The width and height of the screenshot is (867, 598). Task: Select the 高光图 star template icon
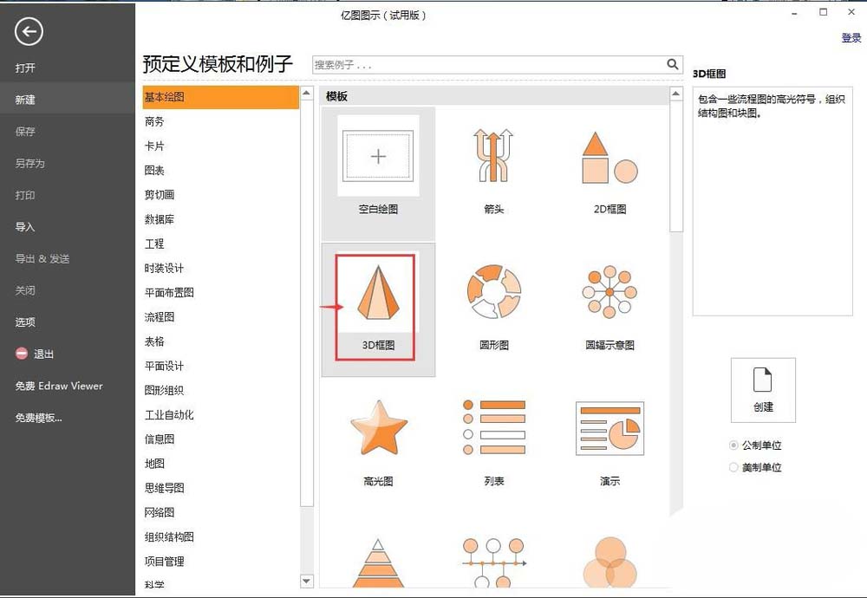tap(379, 428)
